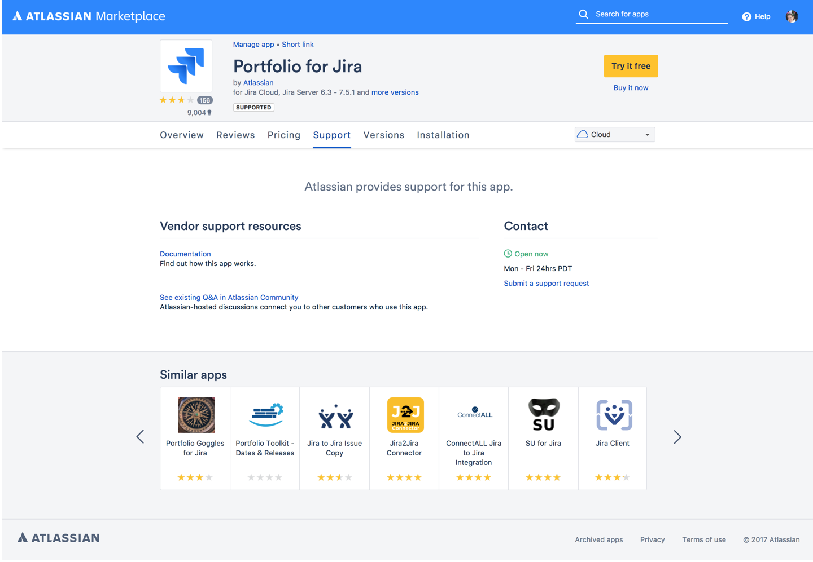The image size is (813, 562).
Task: Open the user profile avatar
Action: point(792,16)
